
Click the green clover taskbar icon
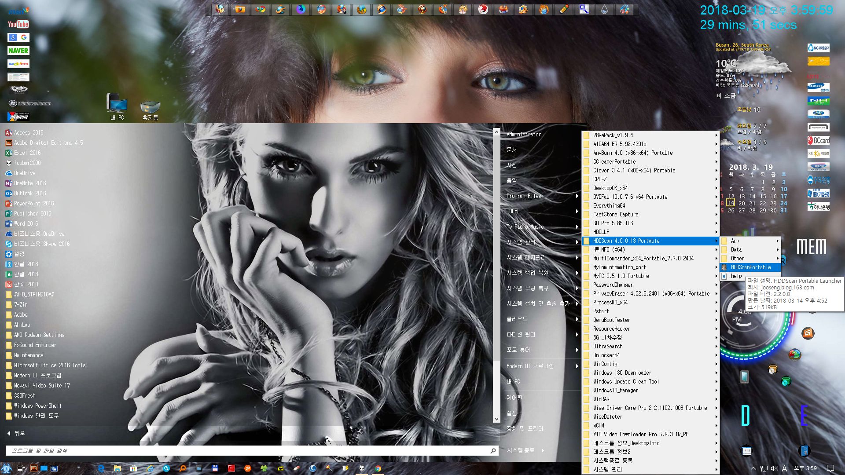pos(264,468)
